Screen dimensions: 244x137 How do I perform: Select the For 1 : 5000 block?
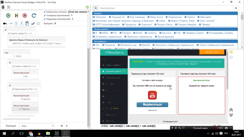point(16,55)
